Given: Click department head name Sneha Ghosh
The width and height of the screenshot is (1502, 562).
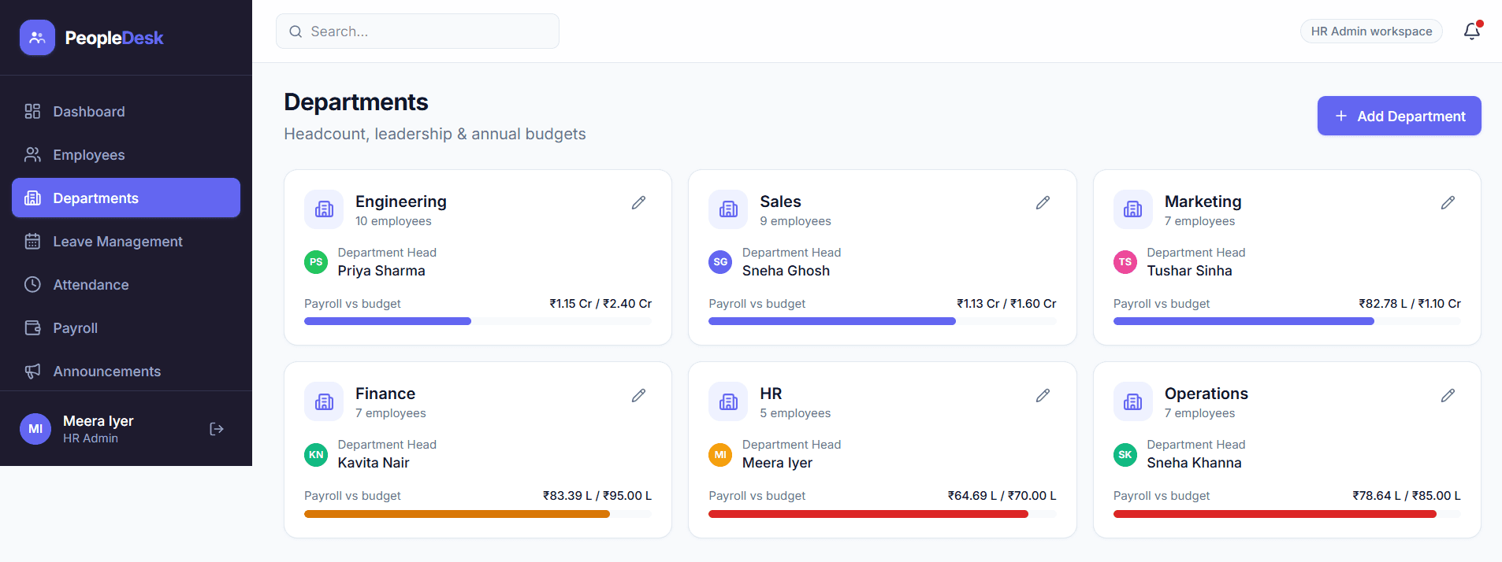Looking at the screenshot, I should tap(786, 271).
